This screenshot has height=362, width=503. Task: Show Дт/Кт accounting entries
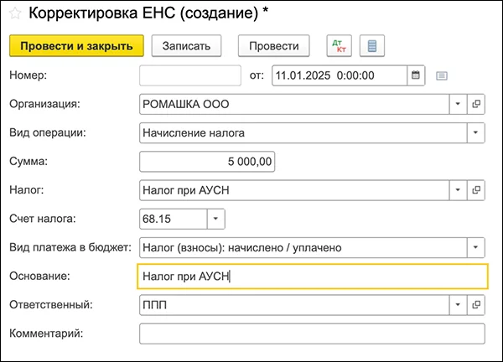[340, 45]
